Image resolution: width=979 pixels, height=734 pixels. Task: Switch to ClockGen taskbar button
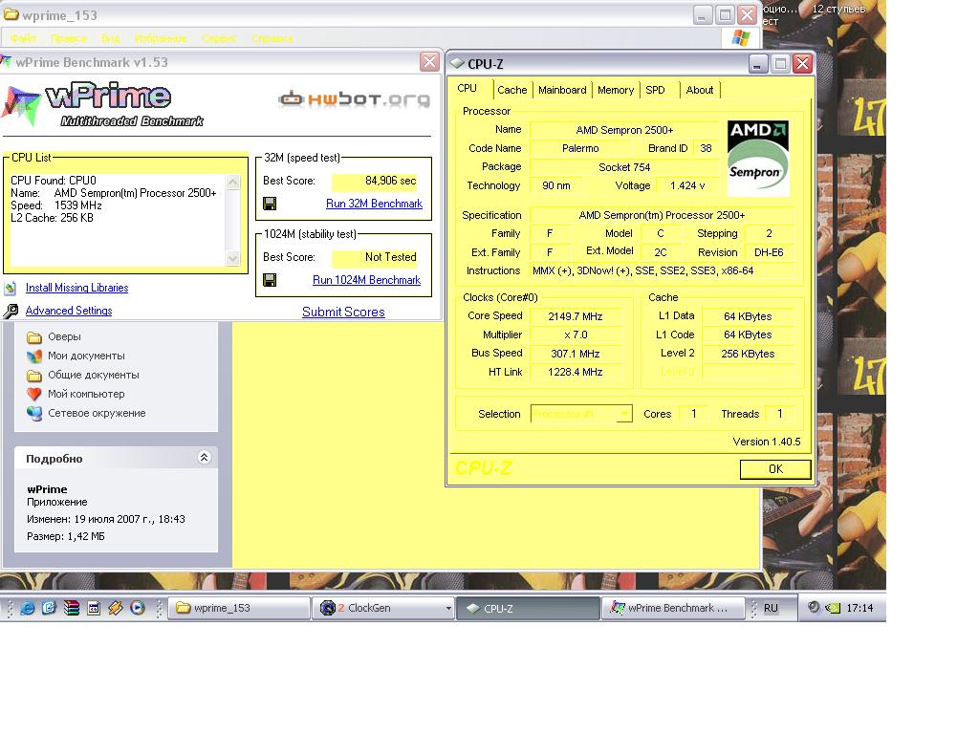click(384, 608)
